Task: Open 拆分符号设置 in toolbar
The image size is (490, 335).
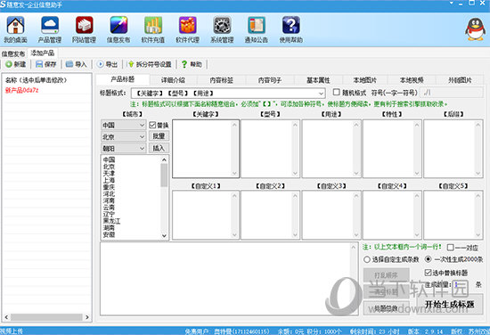Action: (150, 64)
